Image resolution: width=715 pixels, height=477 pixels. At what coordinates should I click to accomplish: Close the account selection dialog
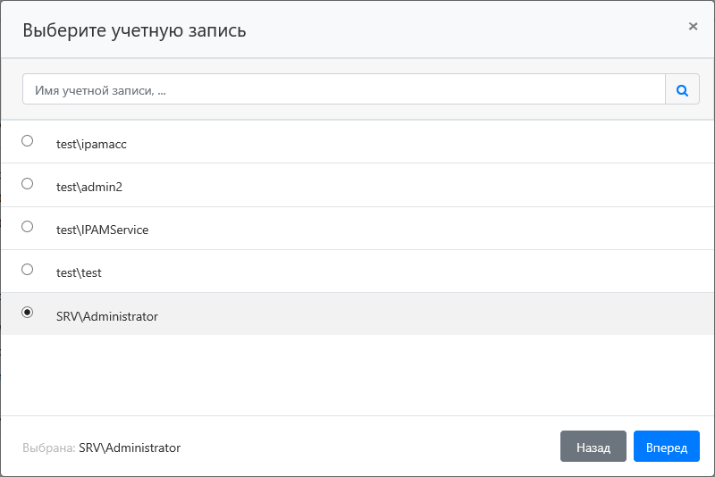click(x=693, y=27)
